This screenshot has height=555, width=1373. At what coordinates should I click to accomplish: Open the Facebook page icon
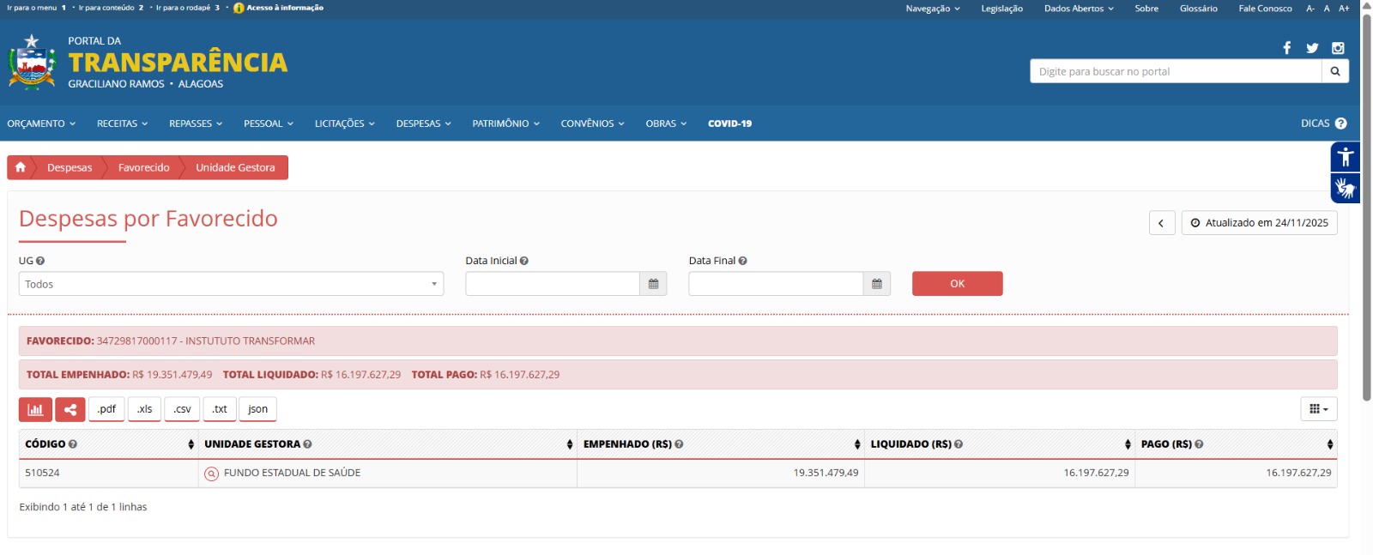pyautogui.click(x=1286, y=48)
